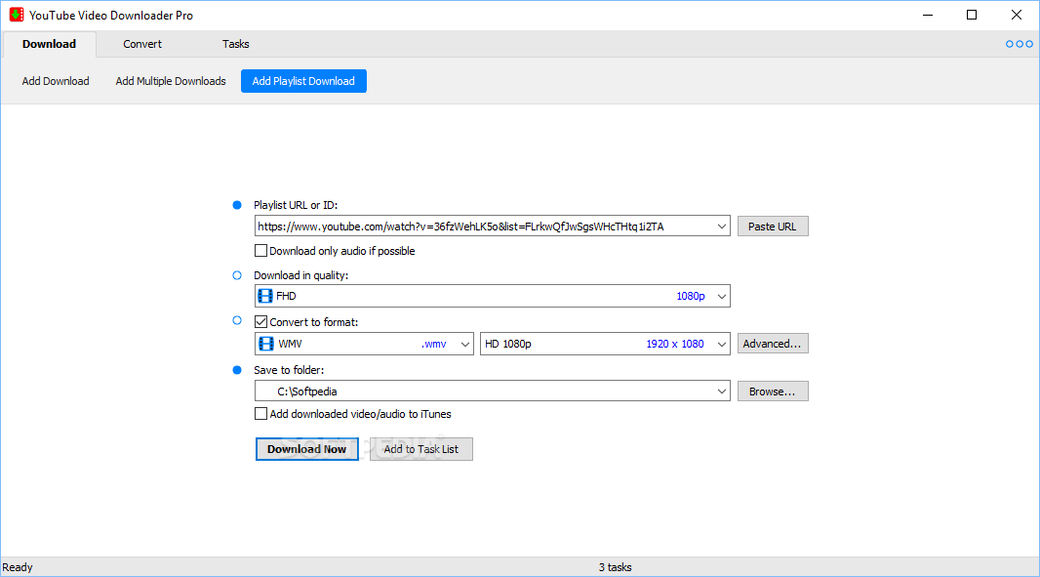Screen dimensions: 1040x577
Task: Click the Download in quality label
Action: [301, 275]
